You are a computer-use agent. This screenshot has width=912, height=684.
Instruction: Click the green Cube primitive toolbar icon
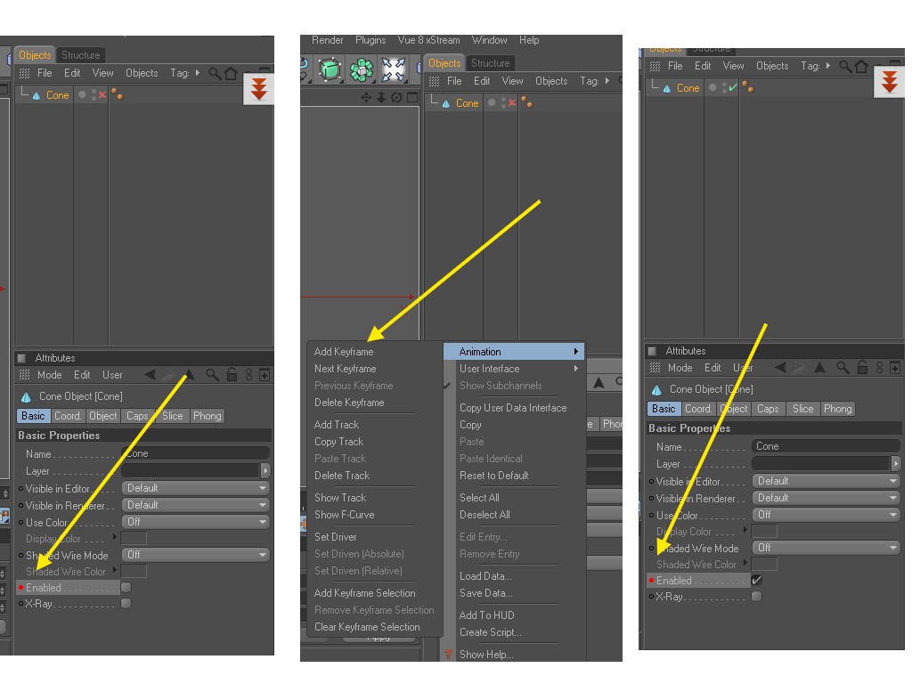(330, 69)
